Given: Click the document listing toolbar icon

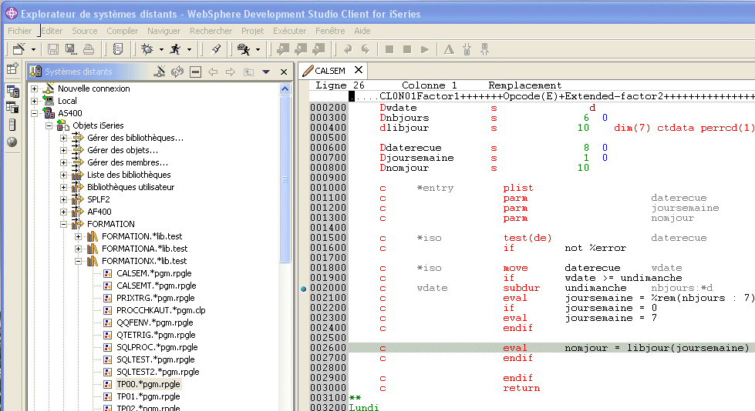Looking at the screenshot, I should (117, 49).
